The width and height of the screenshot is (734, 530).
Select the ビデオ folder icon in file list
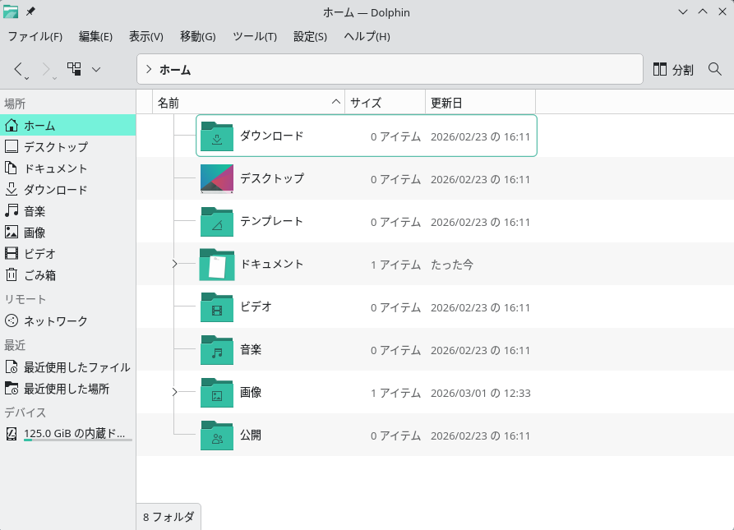pos(217,307)
